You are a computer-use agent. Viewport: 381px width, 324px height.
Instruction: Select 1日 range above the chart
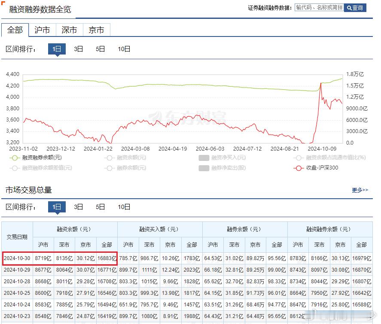(x=57, y=49)
